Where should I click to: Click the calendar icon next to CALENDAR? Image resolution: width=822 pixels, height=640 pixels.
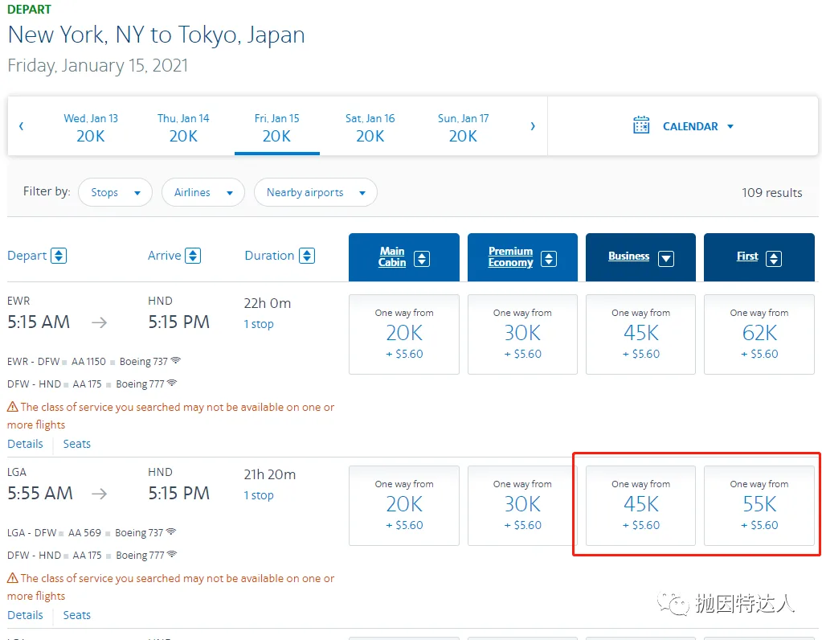[640, 125]
